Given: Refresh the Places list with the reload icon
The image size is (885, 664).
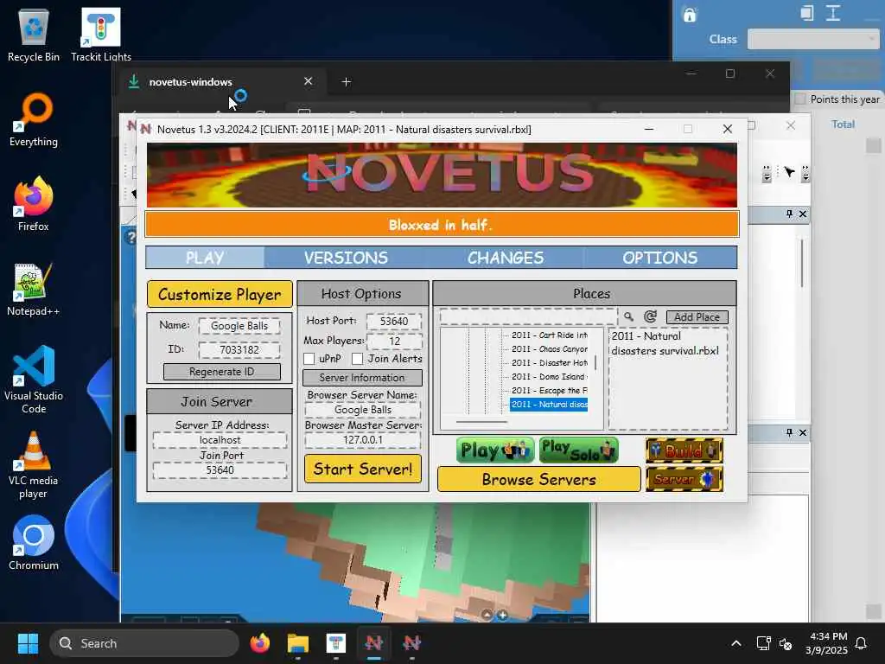Looking at the screenshot, I should click(x=650, y=316).
